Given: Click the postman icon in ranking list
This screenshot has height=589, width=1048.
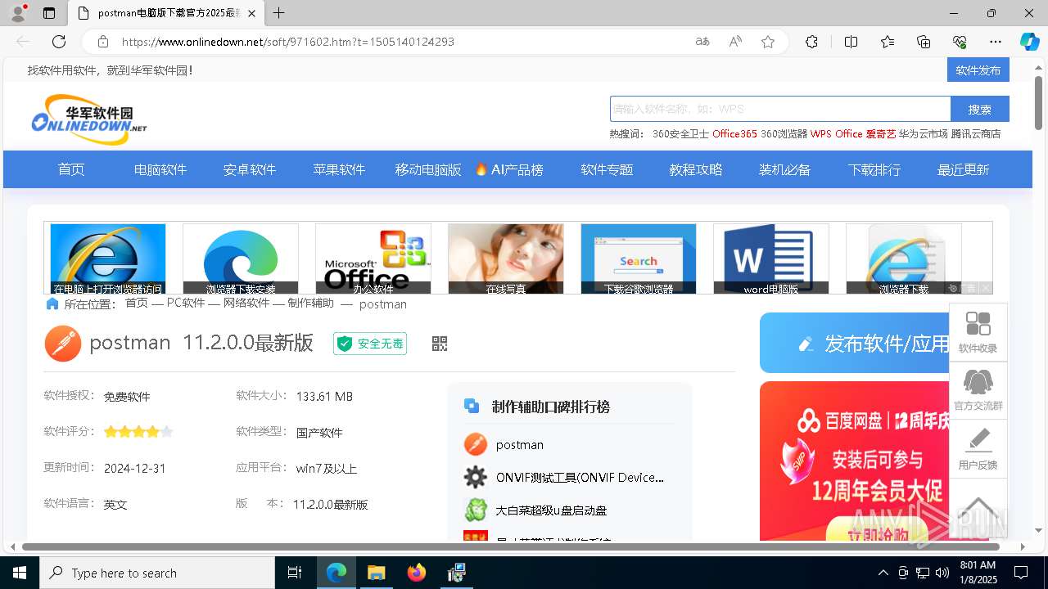Looking at the screenshot, I should 476,444.
